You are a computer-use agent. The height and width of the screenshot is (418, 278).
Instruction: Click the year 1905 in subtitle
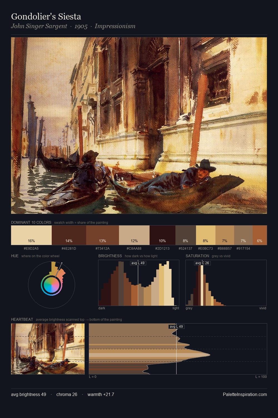click(81, 26)
